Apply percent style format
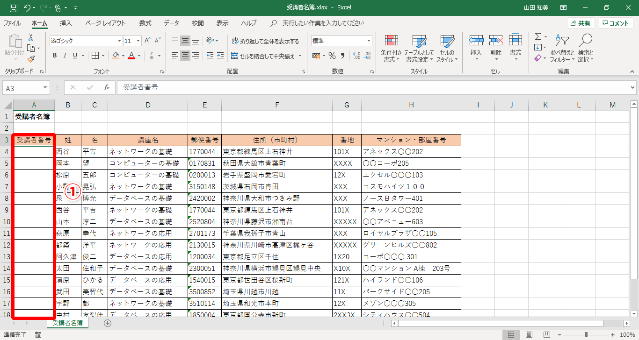Viewport: 639px width, 340px height. 332,56
